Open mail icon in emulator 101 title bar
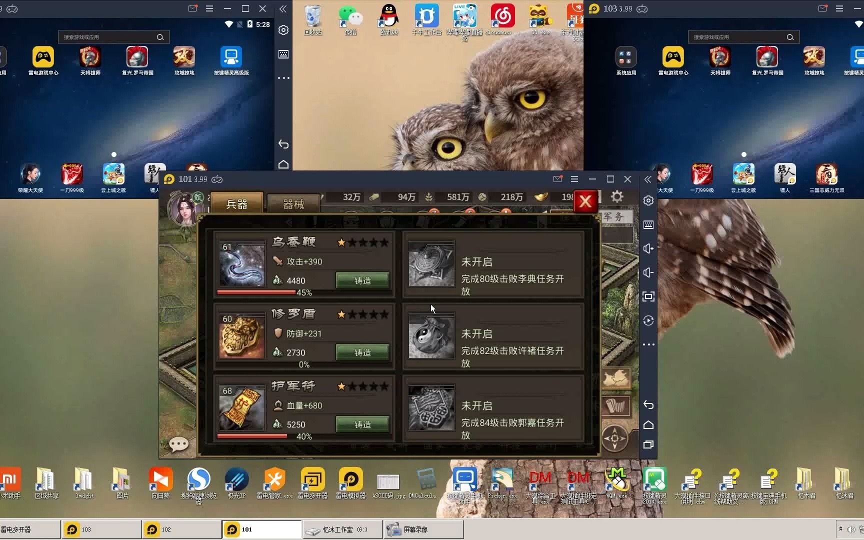 pyautogui.click(x=558, y=179)
